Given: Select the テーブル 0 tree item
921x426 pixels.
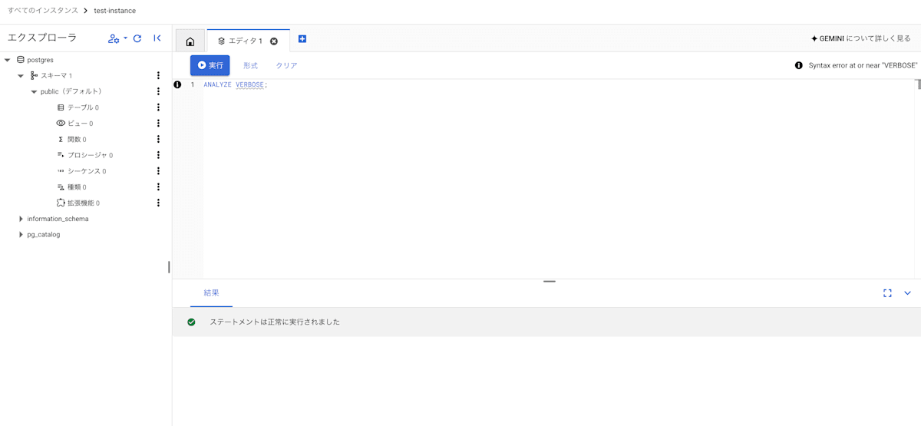Looking at the screenshot, I should (78, 107).
